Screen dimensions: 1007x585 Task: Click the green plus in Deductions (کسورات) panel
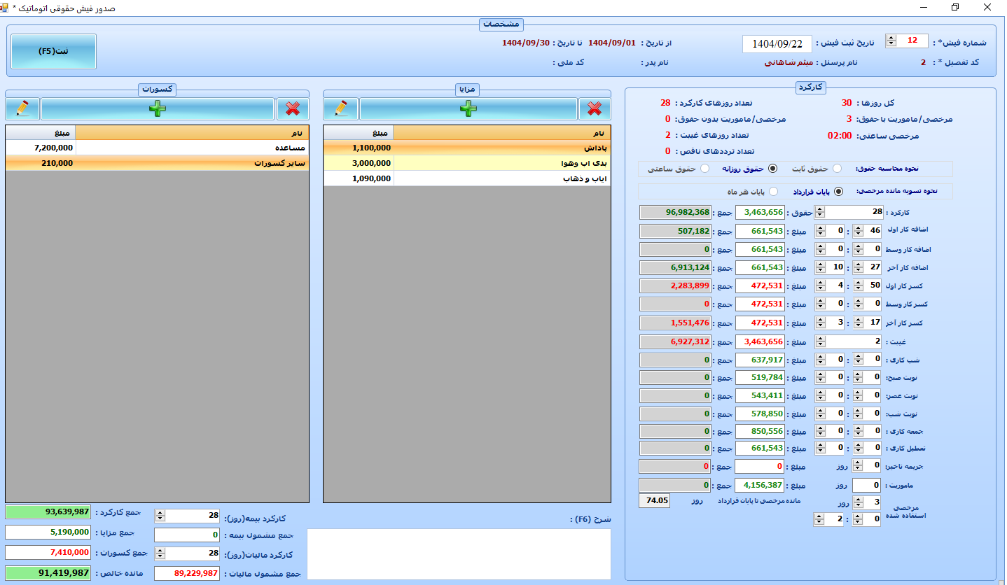click(x=157, y=108)
